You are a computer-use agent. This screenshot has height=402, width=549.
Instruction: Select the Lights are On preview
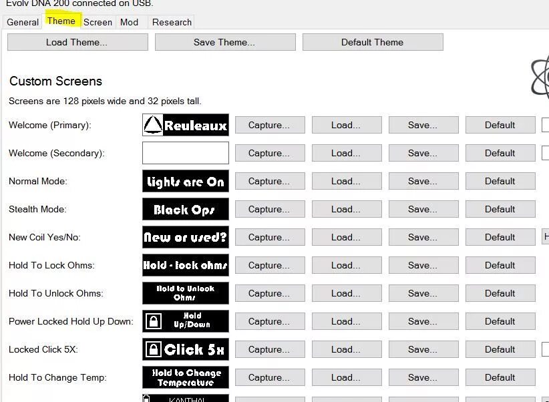point(186,181)
